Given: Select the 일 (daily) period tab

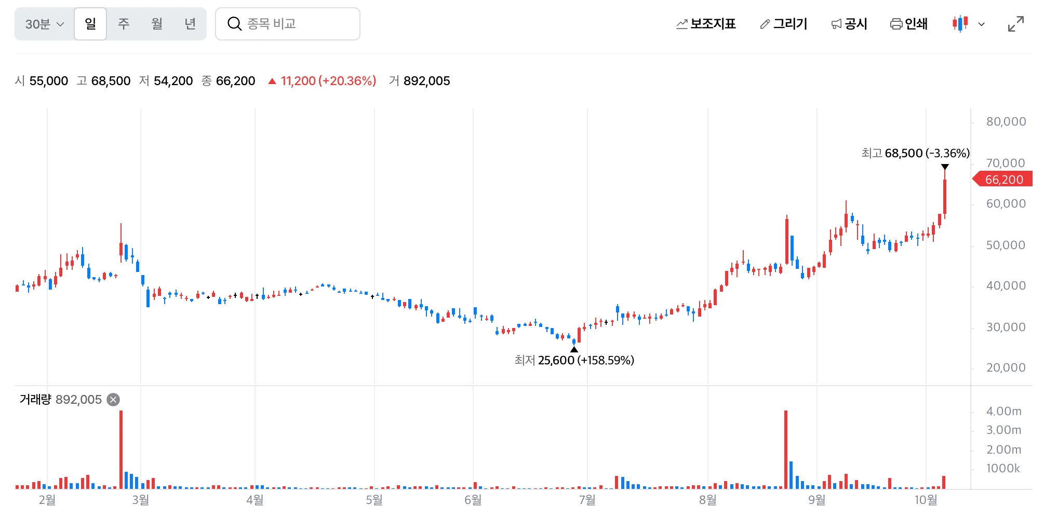Looking at the screenshot, I should click(90, 24).
